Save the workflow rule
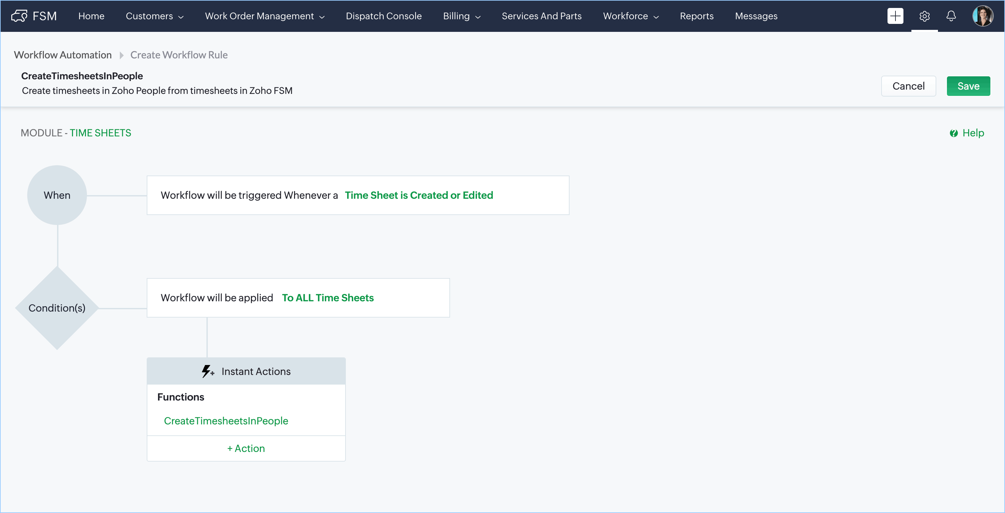The width and height of the screenshot is (1005, 513). click(968, 86)
